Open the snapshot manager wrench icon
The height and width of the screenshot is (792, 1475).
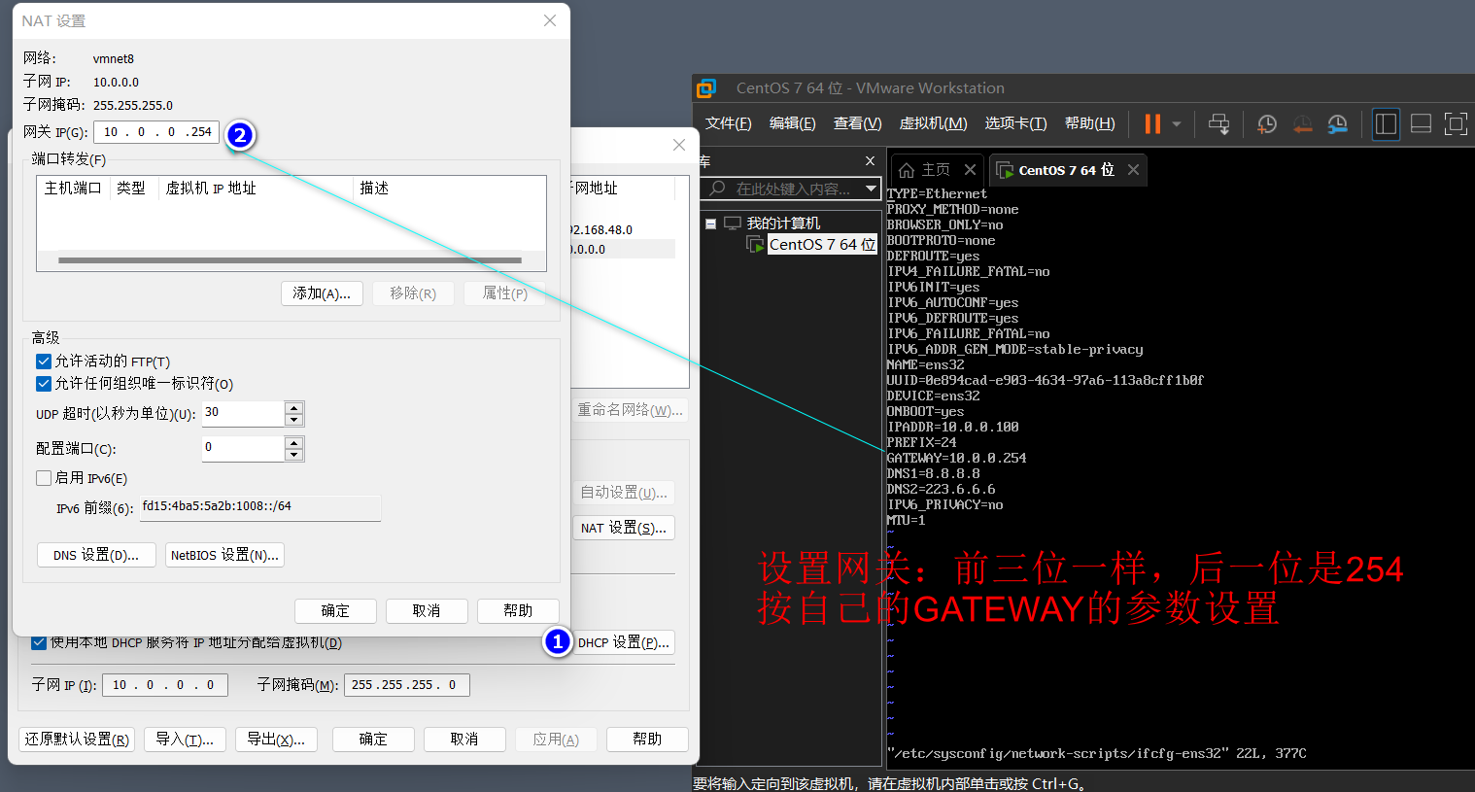tap(1338, 123)
